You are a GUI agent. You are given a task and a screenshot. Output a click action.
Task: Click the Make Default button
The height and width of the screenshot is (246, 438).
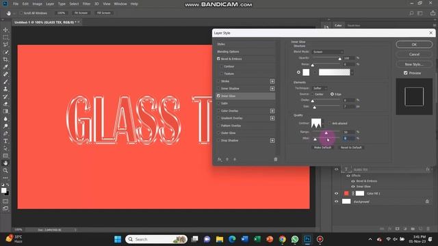[322, 148]
